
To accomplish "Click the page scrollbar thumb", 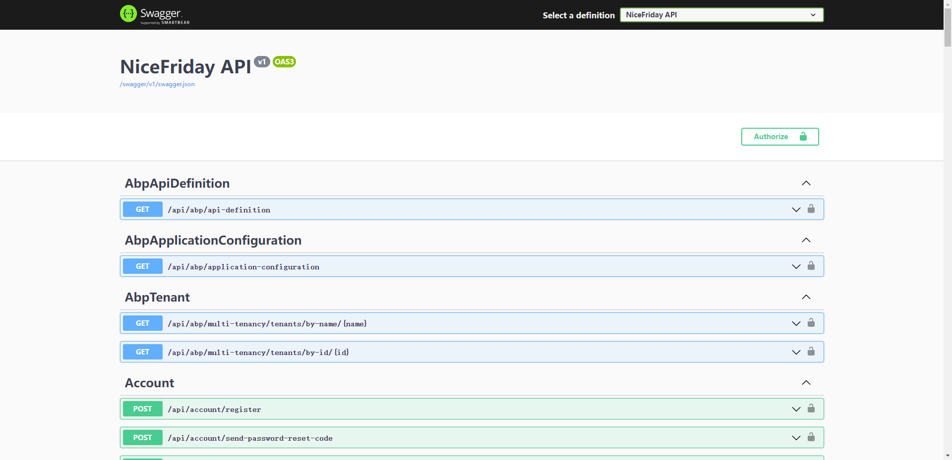I will tap(948, 27).
